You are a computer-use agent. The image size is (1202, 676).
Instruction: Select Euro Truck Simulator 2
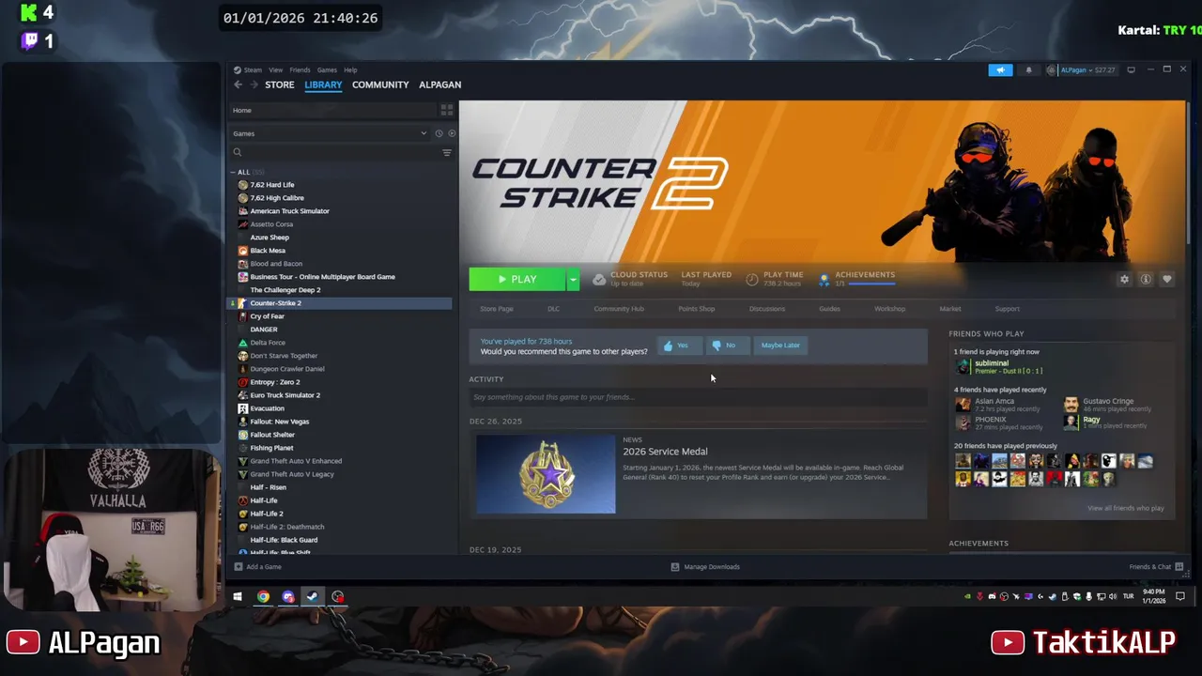pos(285,395)
